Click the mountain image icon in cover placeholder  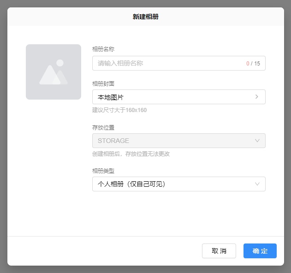(52, 75)
